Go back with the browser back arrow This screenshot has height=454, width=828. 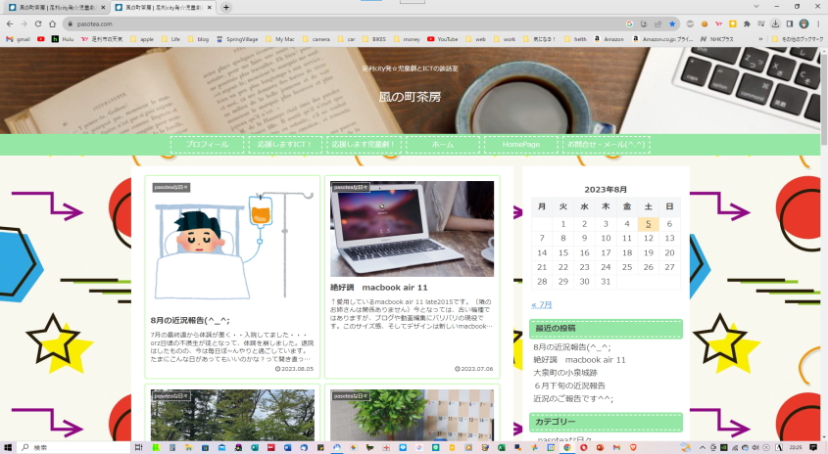[x=10, y=23]
